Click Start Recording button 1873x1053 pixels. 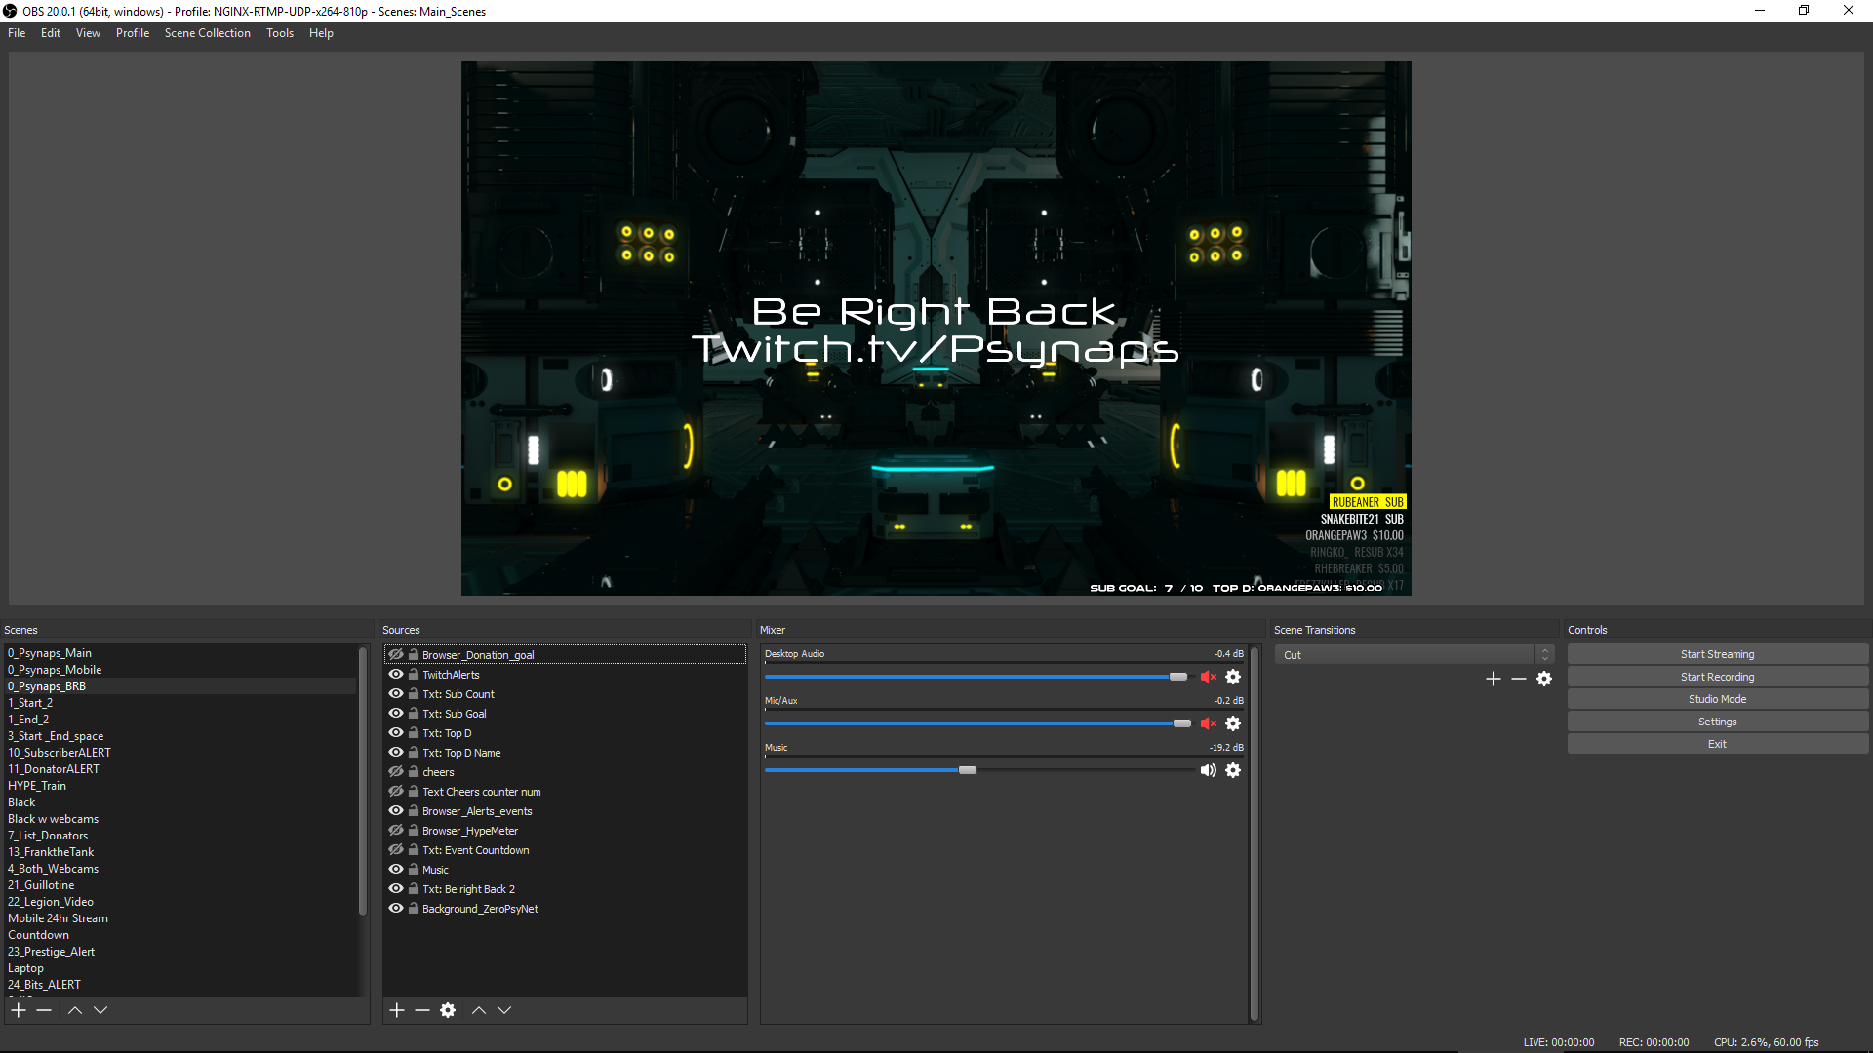[1717, 677]
